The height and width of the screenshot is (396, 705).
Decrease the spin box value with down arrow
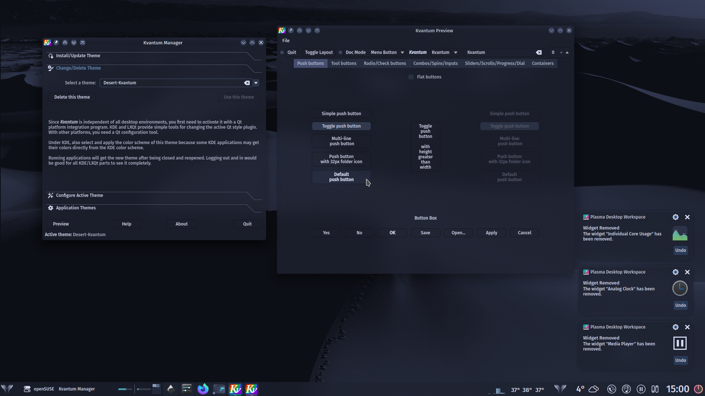click(x=561, y=52)
